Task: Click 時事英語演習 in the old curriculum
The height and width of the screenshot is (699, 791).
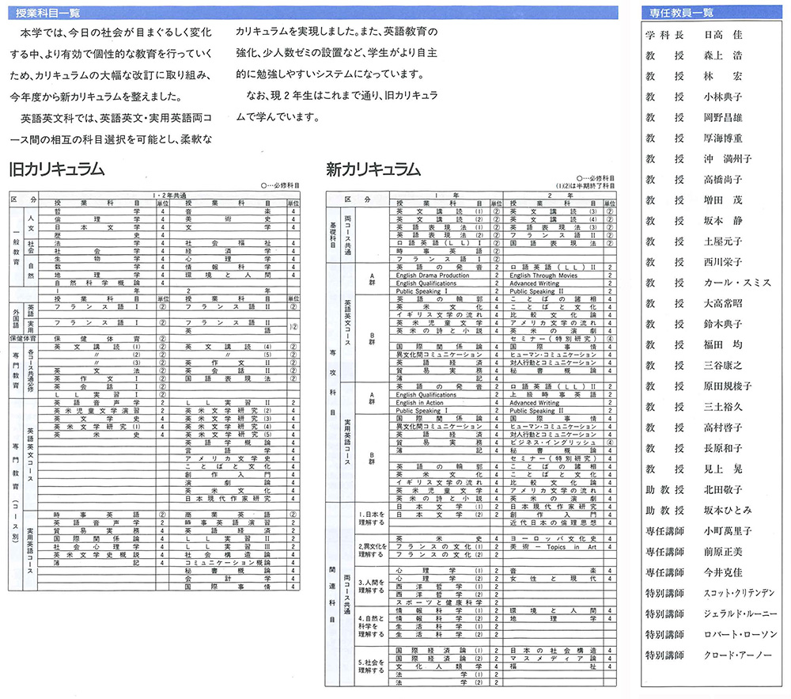Action: click(228, 522)
